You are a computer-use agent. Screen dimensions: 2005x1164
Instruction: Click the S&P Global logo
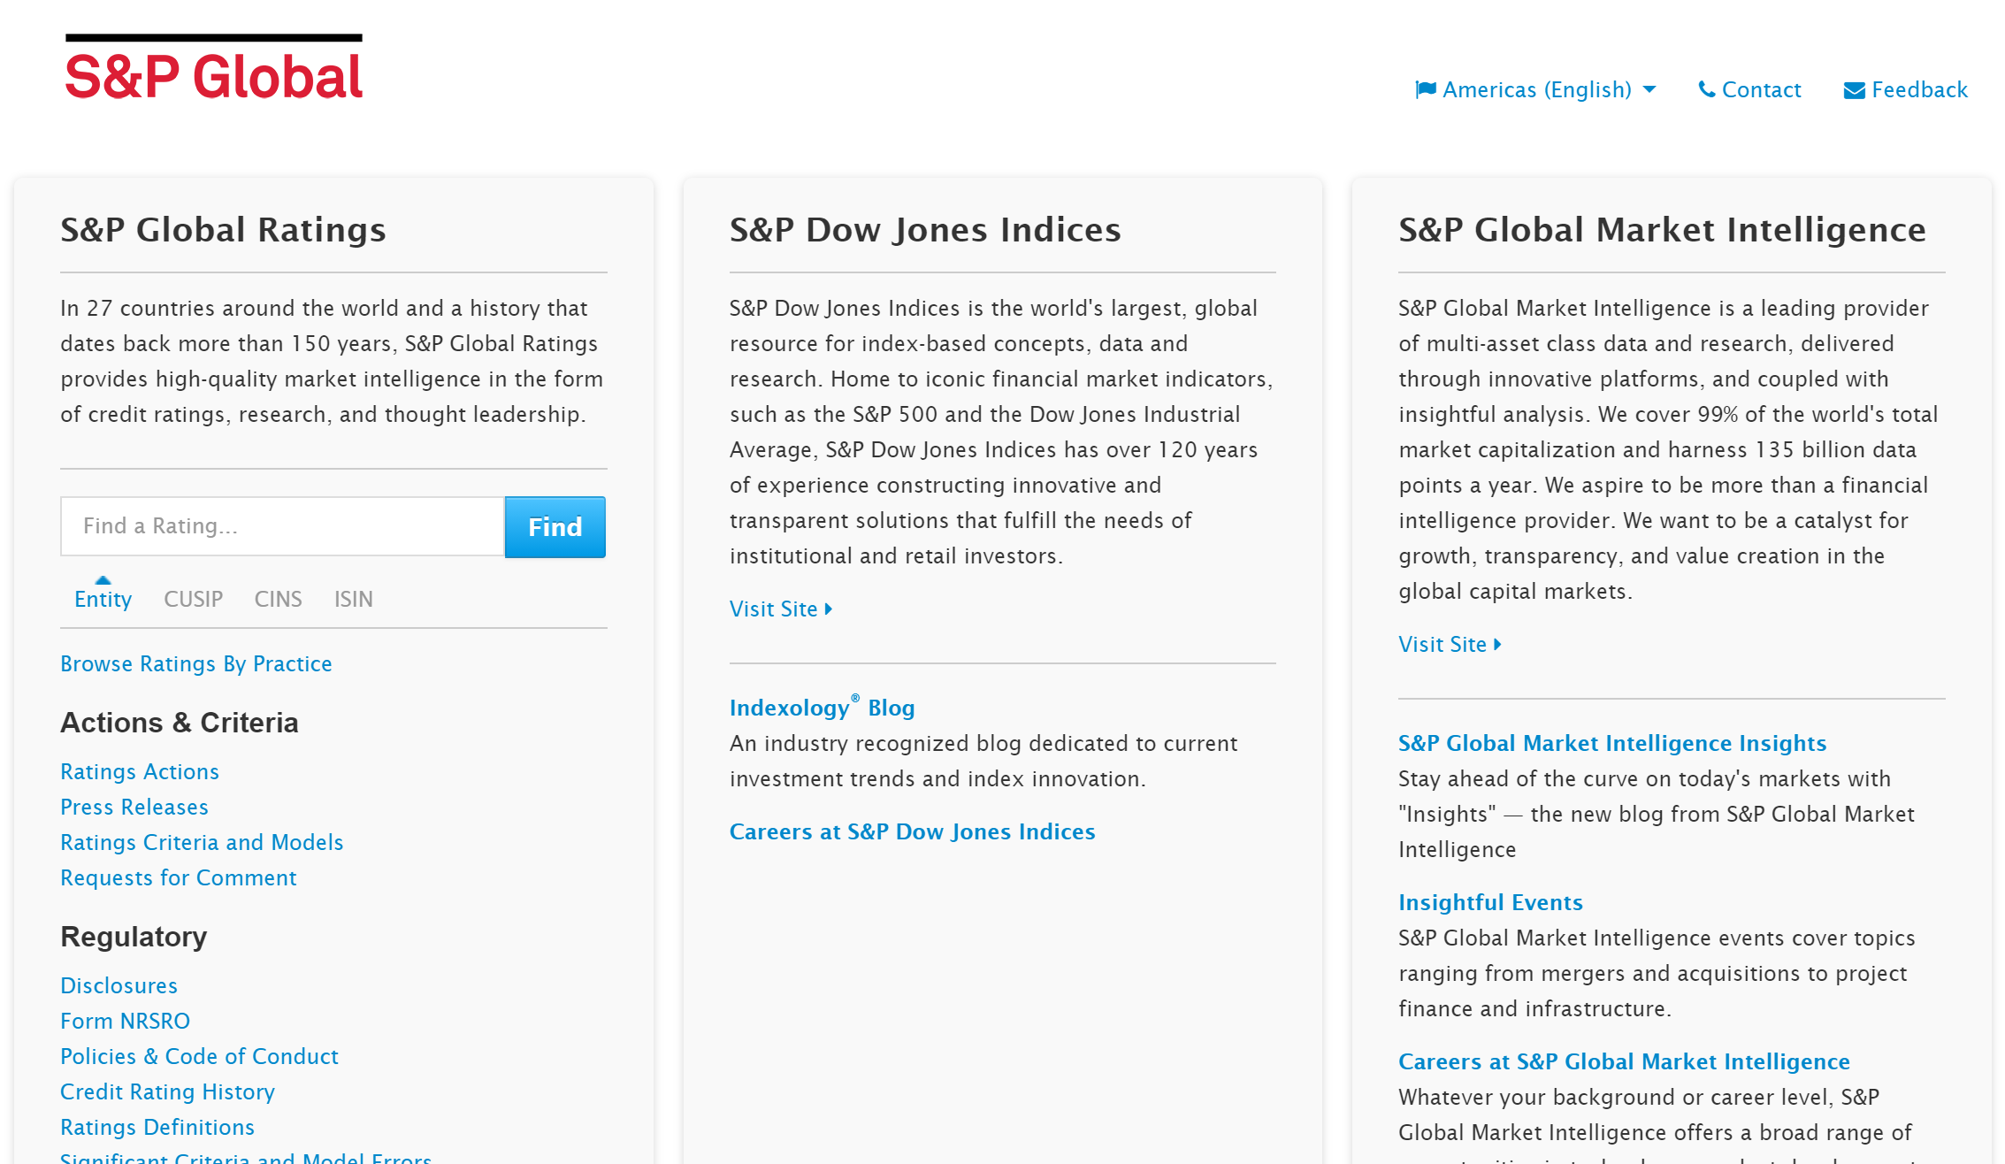coord(213,69)
